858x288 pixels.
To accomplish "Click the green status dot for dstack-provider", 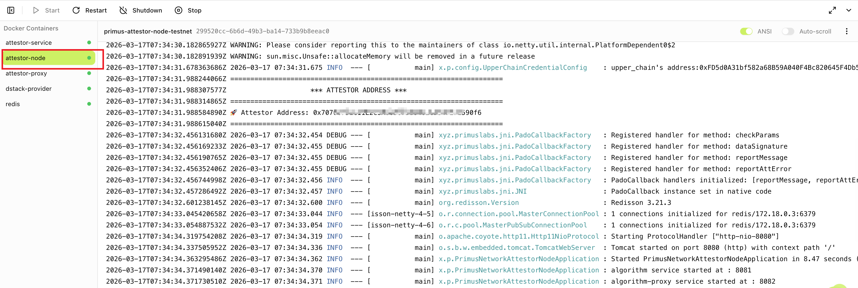I will click(89, 88).
